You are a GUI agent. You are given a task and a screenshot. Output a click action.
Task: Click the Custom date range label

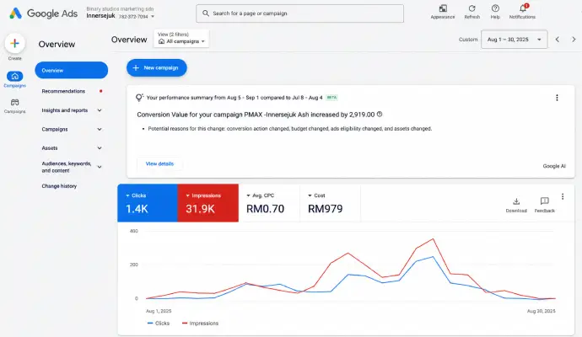click(468, 40)
